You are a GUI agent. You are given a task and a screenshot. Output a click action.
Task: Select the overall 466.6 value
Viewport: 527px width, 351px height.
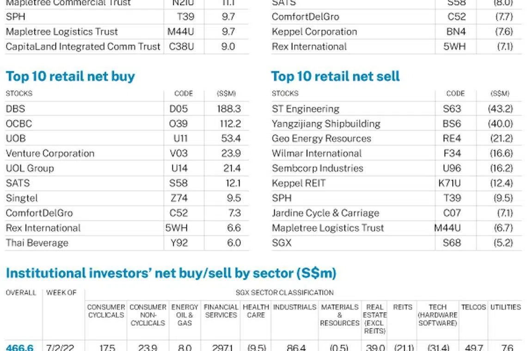click(19, 347)
